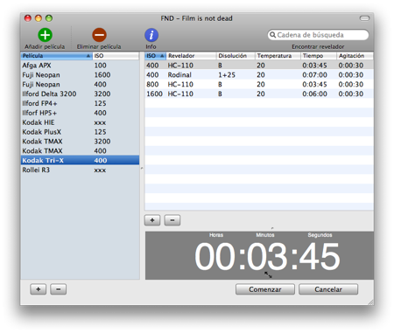Click the red Eliminar película icon
The image size is (394, 333).
[99, 35]
